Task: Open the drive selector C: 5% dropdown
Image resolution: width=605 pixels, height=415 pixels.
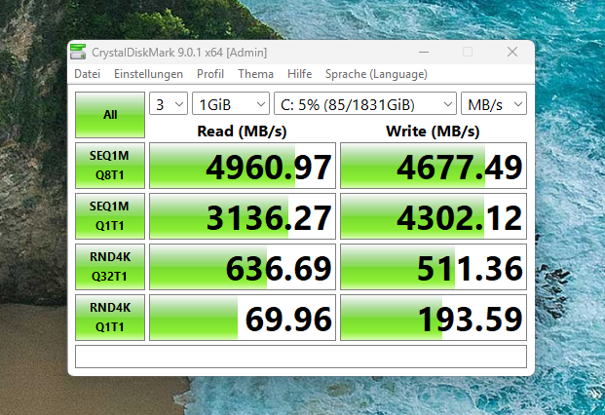Action: (365, 103)
